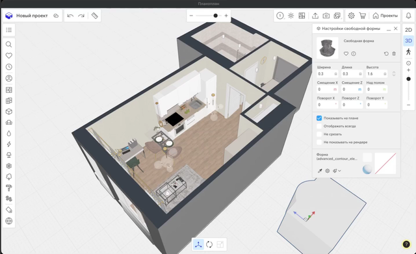Switch to 2D view
The height and width of the screenshot is (254, 416).
pyautogui.click(x=409, y=30)
